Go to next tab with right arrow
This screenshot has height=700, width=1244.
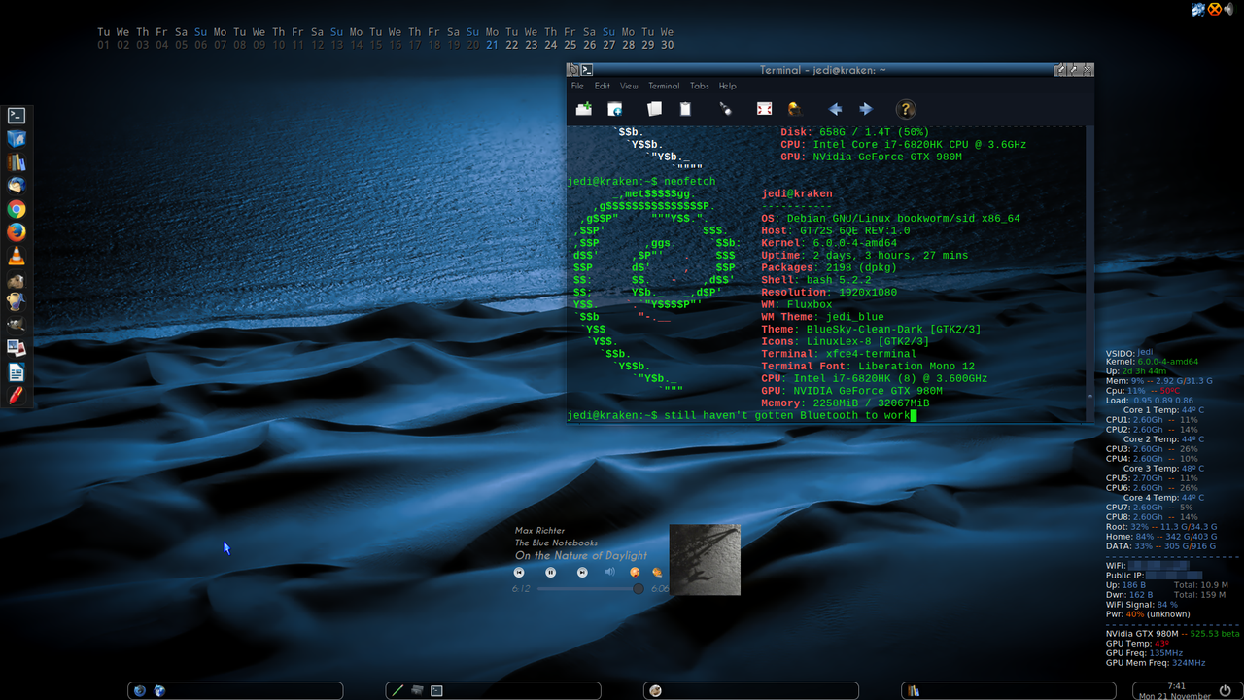coord(866,109)
